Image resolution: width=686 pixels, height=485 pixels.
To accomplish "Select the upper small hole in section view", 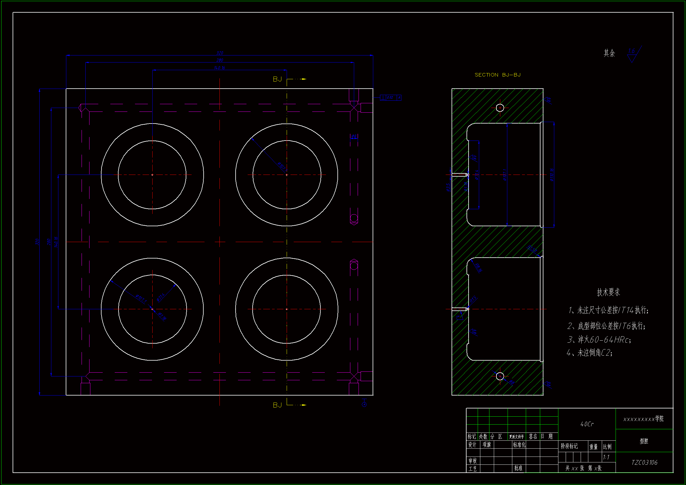I will (500, 108).
